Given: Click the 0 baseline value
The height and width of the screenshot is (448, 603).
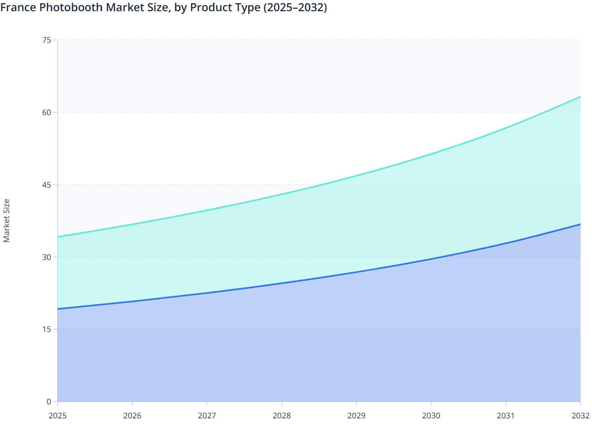Looking at the screenshot, I should click(x=49, y=401).
